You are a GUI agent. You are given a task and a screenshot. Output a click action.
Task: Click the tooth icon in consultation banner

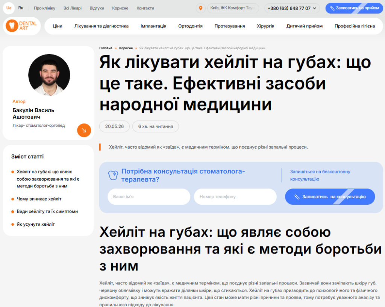[113, 175]
